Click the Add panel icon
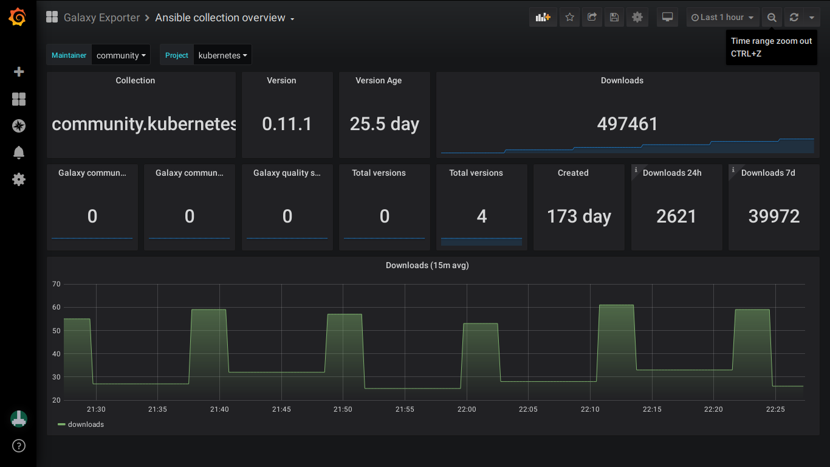The image size is (830, 467). tap(543, 18)
